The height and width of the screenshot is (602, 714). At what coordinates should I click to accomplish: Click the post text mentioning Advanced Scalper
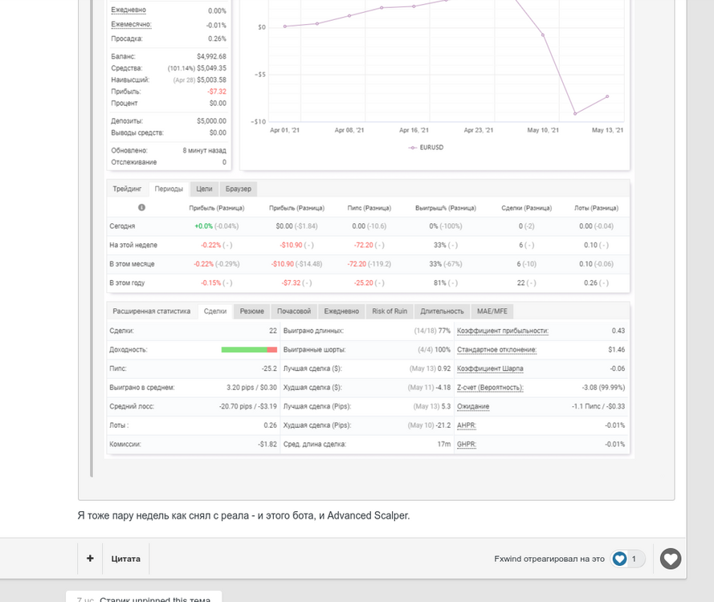[243, 515]
